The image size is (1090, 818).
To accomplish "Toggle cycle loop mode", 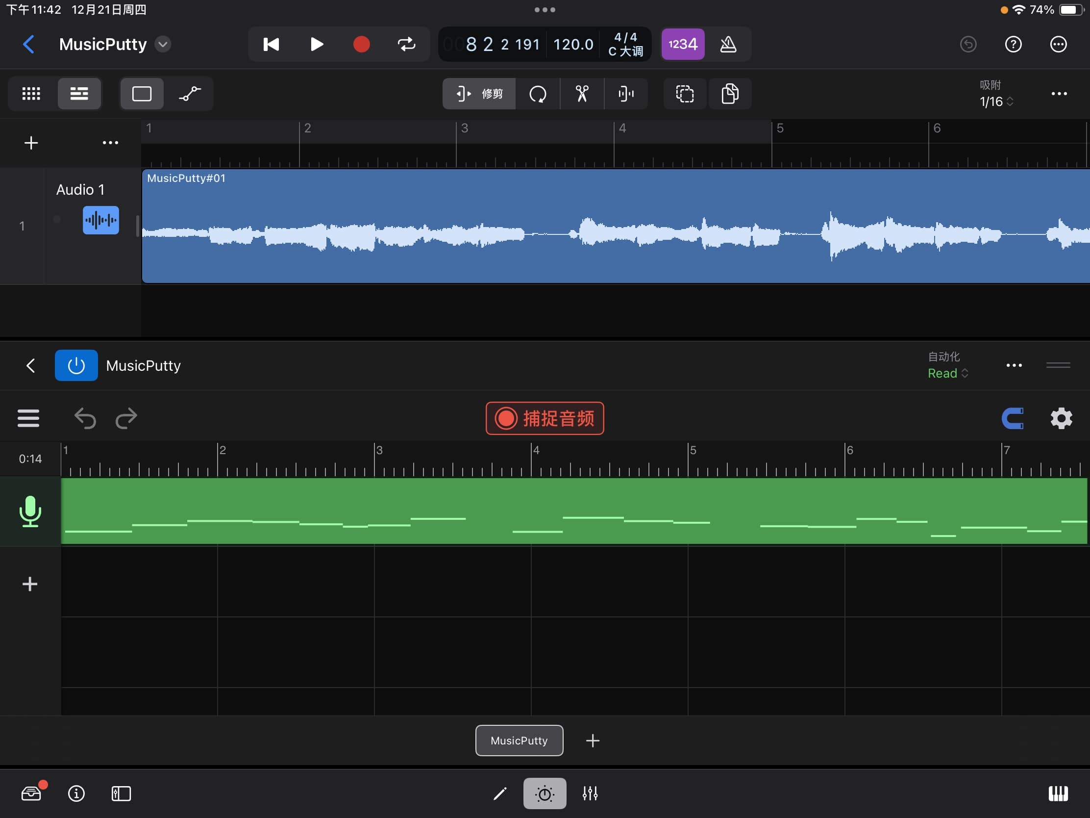I will [x=406, y=44].
